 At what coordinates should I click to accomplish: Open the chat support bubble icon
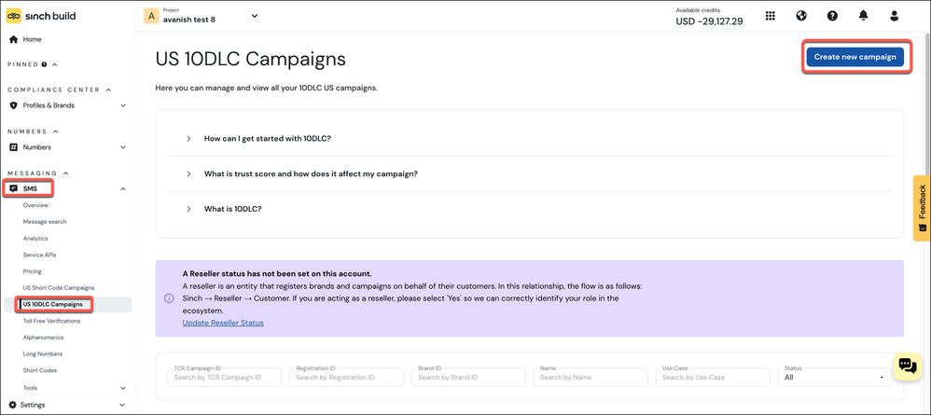(907, 366)
